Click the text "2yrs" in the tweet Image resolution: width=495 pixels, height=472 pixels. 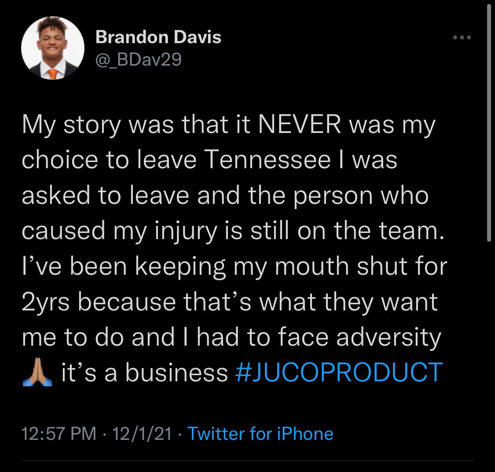[47, 302]
